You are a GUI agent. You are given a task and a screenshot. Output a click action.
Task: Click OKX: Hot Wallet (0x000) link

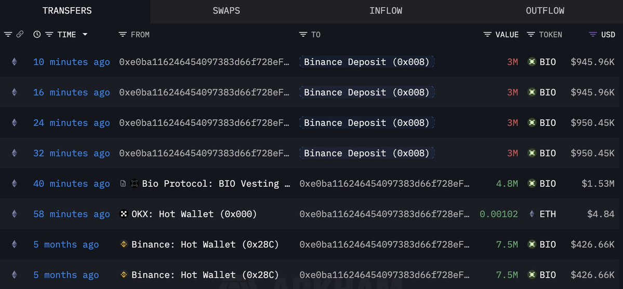click(x=194, y=214)
